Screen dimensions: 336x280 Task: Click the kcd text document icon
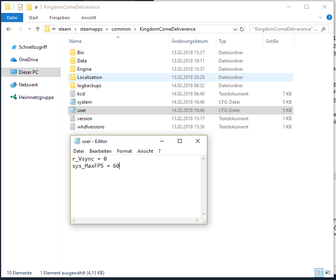point(73,94)
